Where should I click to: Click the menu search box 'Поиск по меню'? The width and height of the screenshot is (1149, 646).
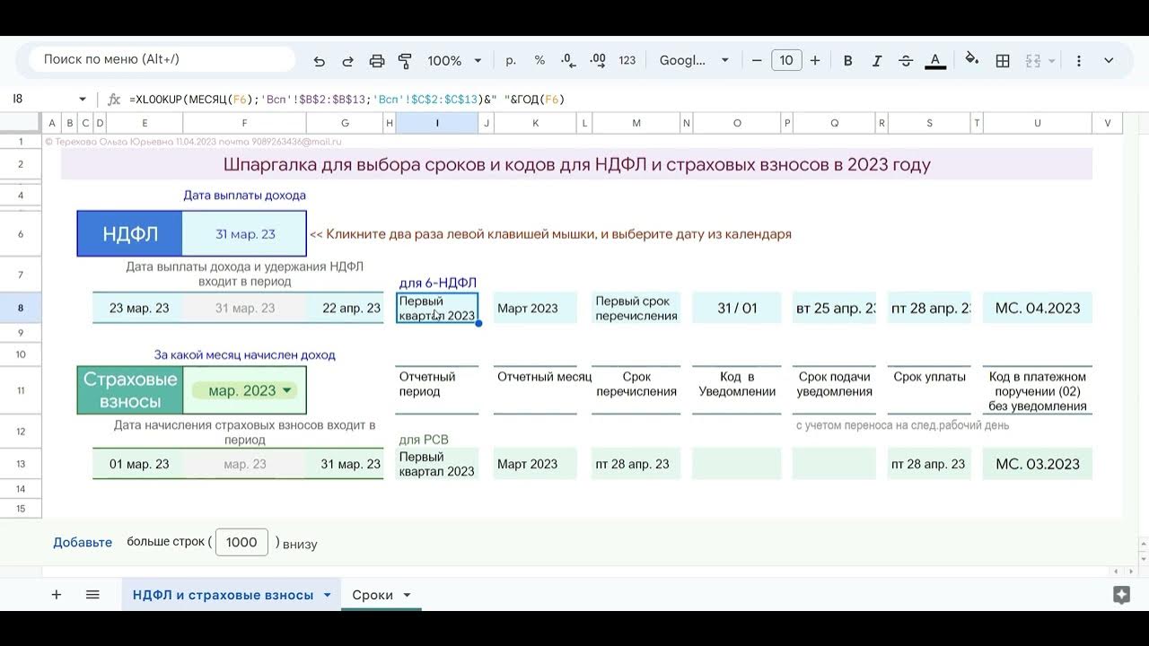click(x=162, y=59)
